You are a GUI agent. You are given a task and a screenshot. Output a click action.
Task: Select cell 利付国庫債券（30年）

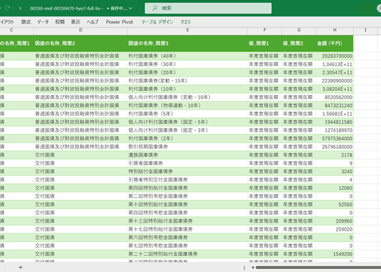(x=187, y=64)
